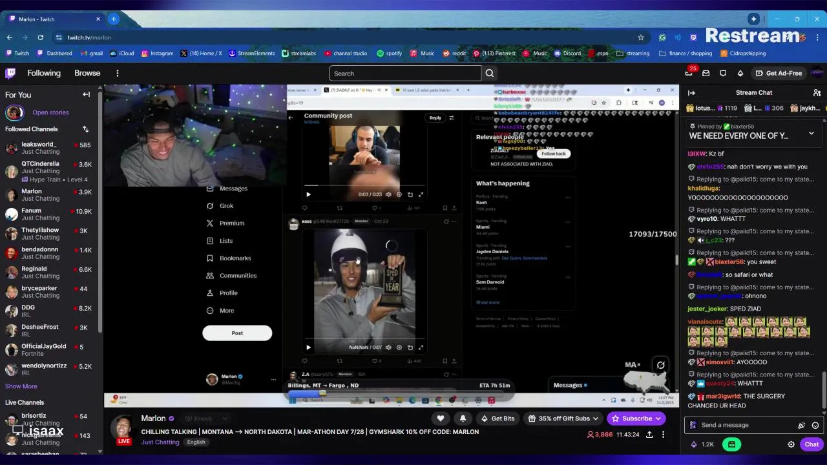This screenshot has height=465, width=827.
Task: Open the bendadonnn channel in sidebar
Action: click(x=49, y=253)
